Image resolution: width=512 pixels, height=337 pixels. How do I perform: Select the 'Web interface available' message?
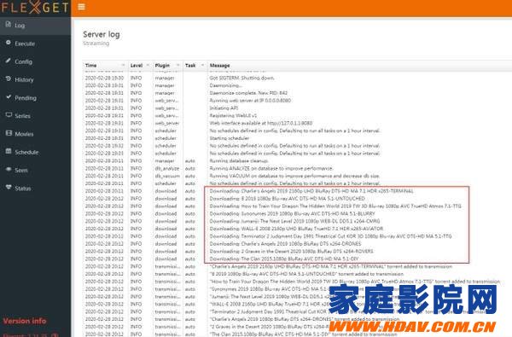(x=261, y=123)
